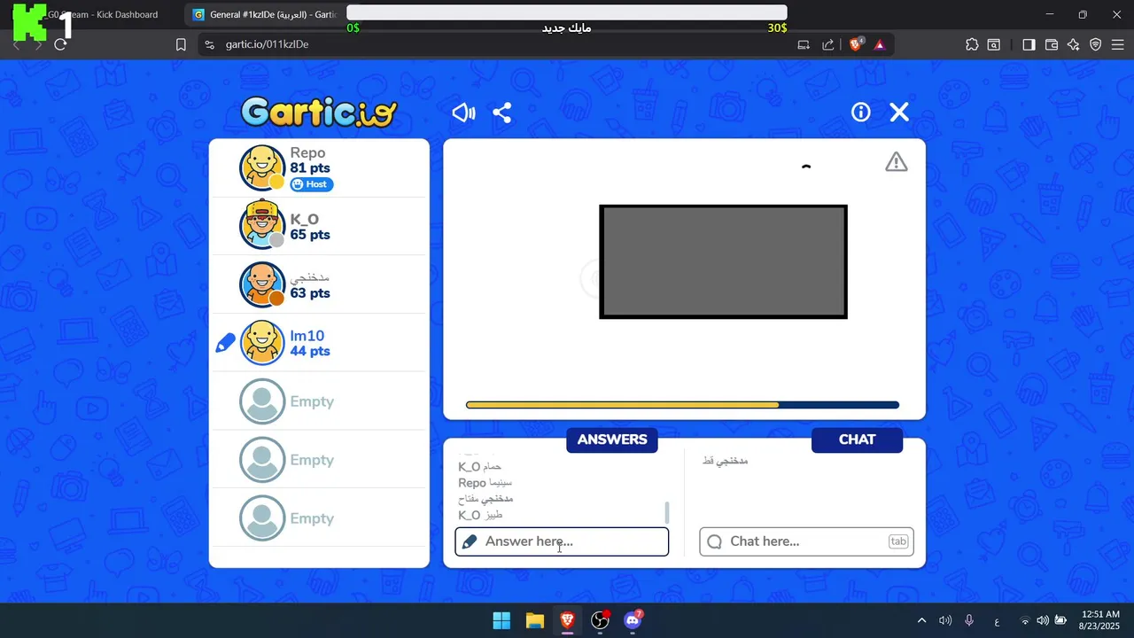This screenshot has width=1134, height=638.
Task: Open the Windows Start menu
Action: [501, 620]
